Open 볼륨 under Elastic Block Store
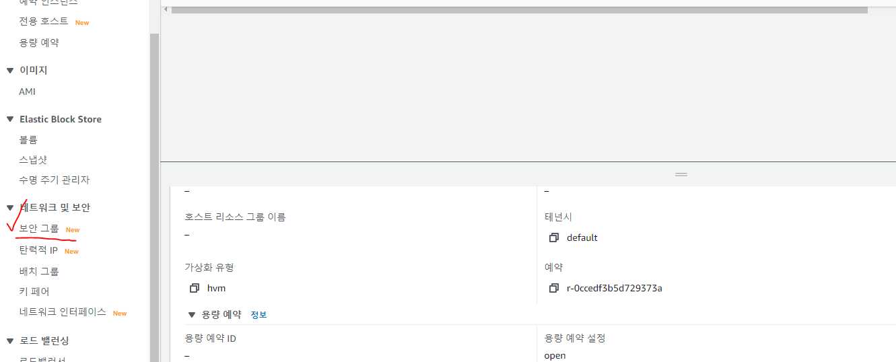 point(28,140)
